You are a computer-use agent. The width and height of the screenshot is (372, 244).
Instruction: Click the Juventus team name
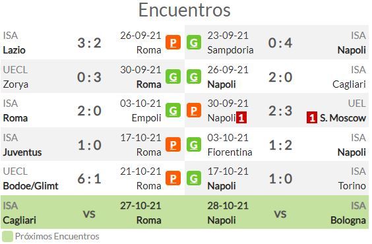pos(22,152)
